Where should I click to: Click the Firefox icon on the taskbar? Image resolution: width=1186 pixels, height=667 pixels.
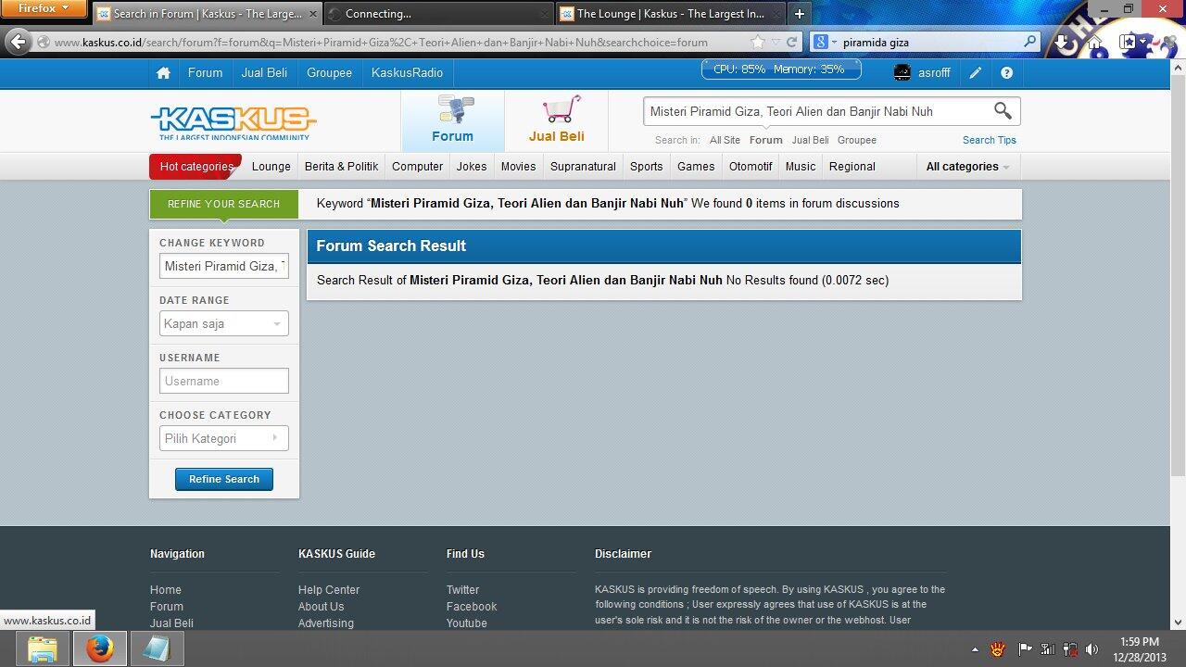pos(99,648)
